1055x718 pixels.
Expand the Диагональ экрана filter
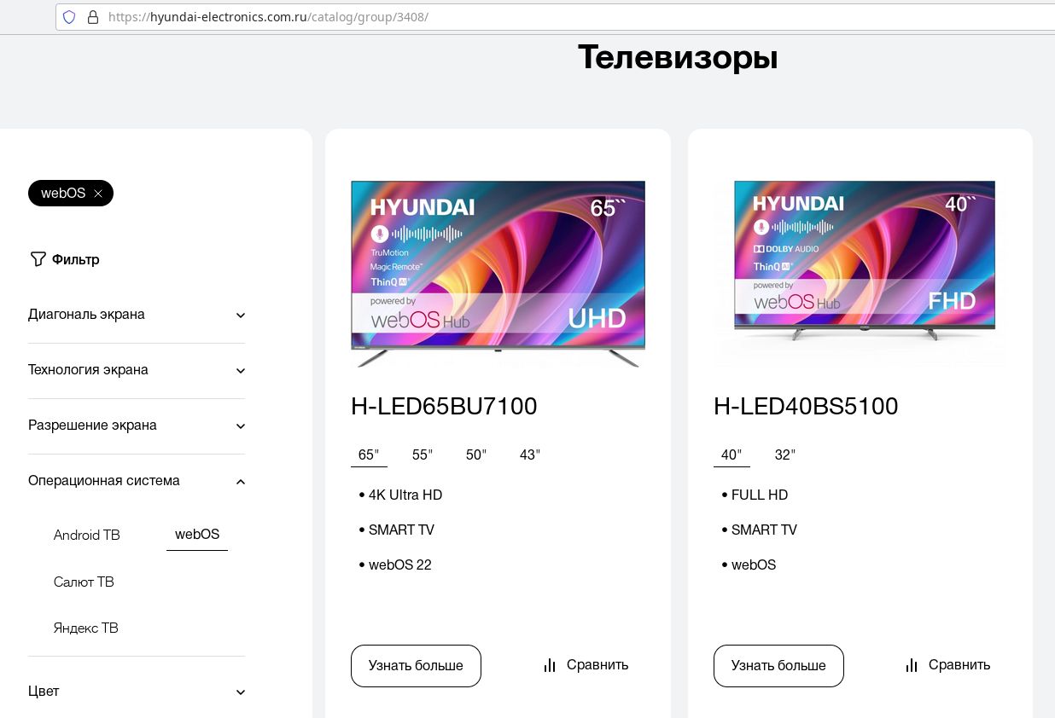(x=241, y=316)
